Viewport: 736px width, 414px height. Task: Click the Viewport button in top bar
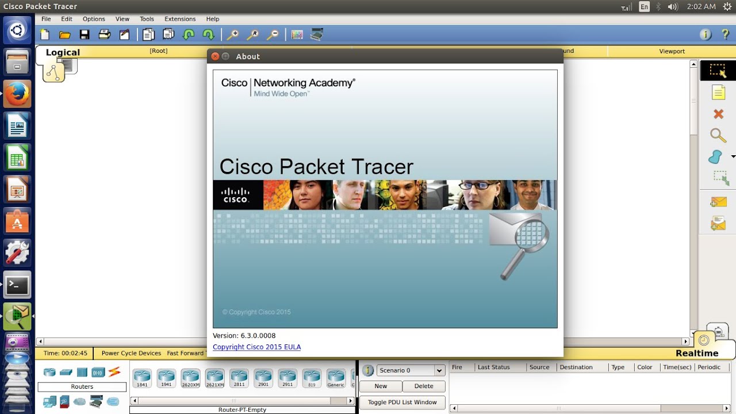tap(672, 51)
